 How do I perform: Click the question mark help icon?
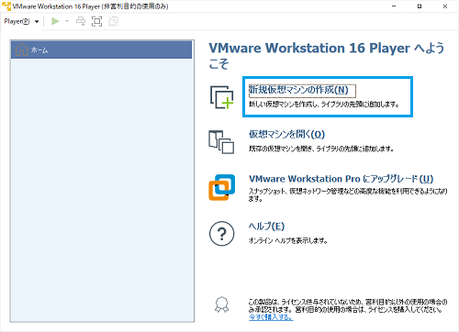(x=222, y=234)
